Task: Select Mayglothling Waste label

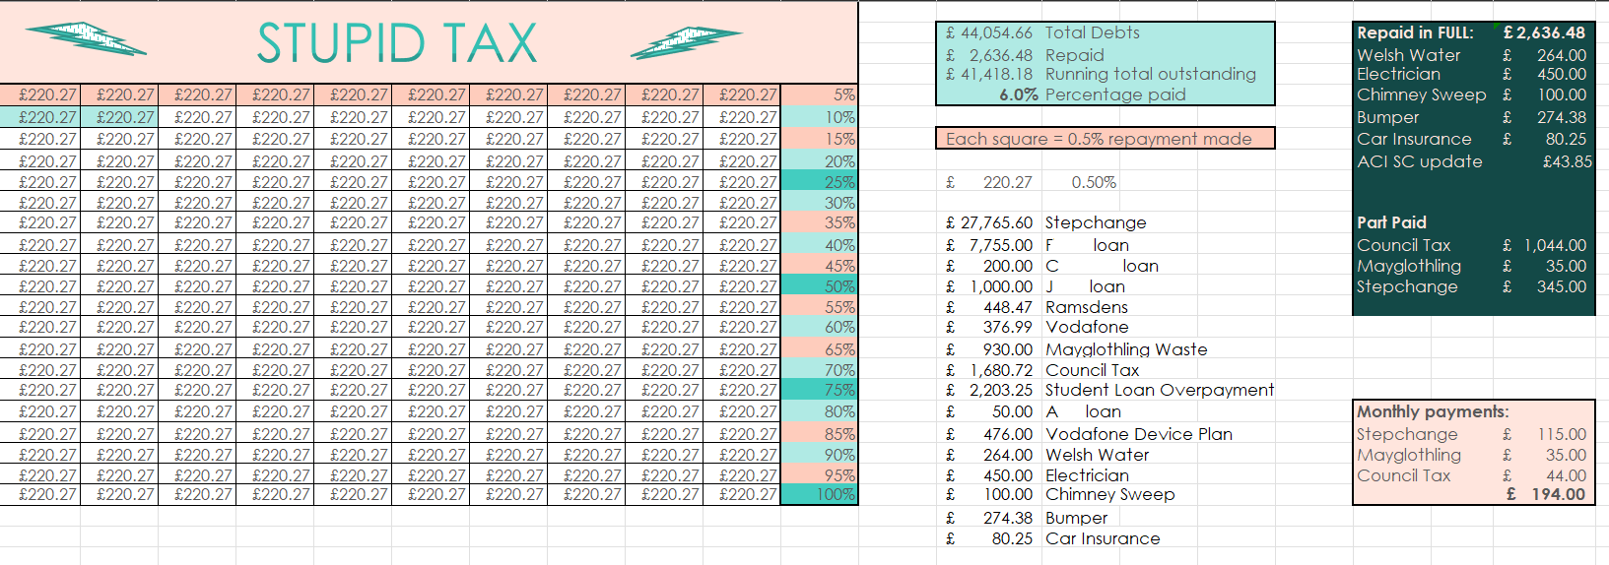Action: pos(1126,349)
